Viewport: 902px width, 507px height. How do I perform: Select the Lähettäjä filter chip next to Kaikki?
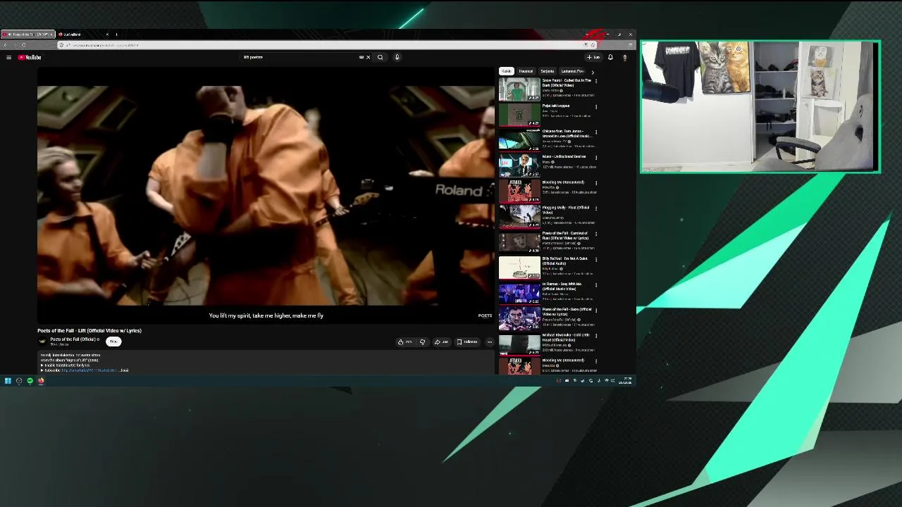click(526, 71)
